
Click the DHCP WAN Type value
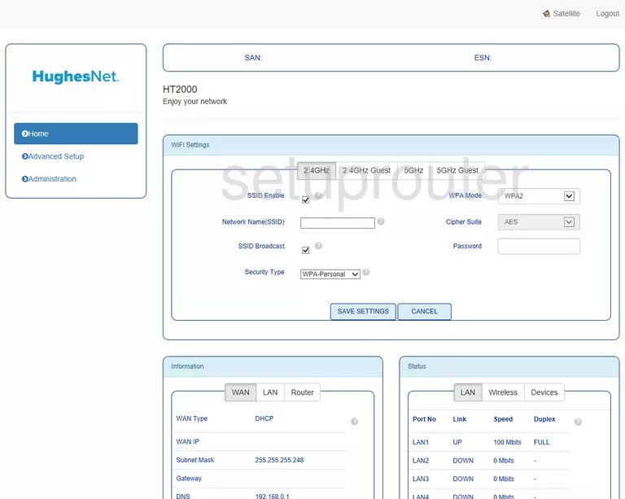264,418
